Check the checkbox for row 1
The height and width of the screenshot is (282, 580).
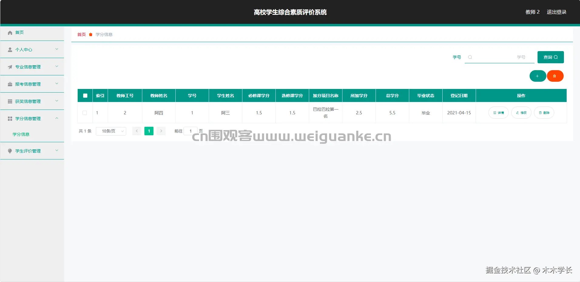pos(85,113)
